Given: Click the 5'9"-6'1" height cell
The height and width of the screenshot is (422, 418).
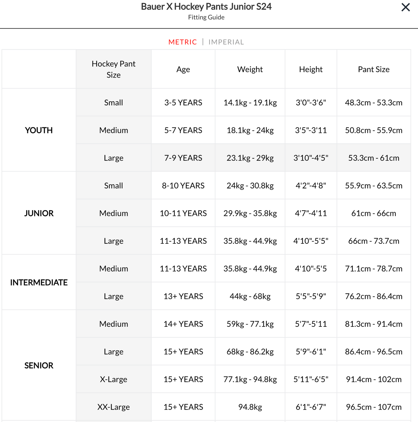Looking at the screenshot, I should tap(311, 352).
